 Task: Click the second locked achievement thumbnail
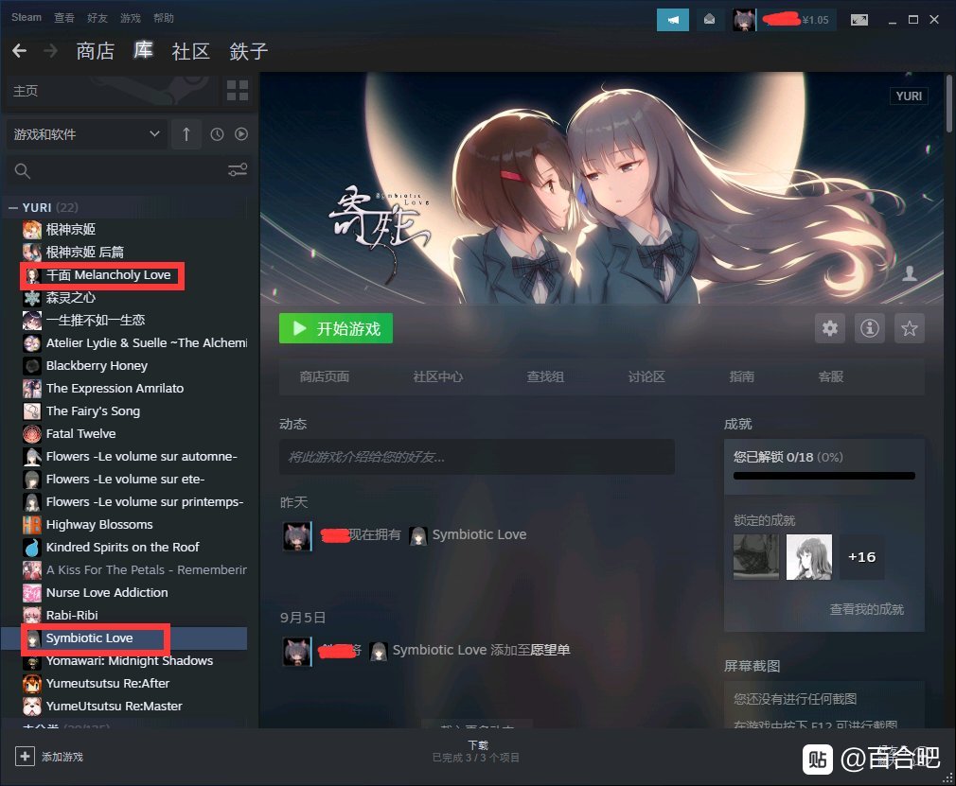click(809, 557)
